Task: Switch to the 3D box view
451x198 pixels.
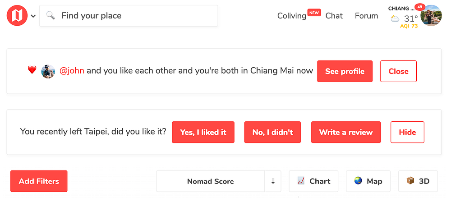Action: (418, 181)
